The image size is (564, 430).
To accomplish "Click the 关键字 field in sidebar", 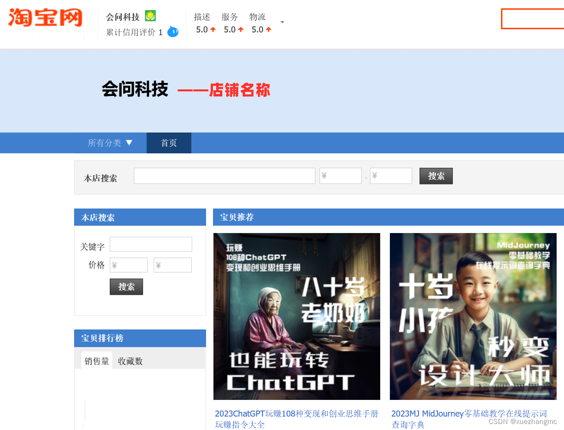I will click(x=151, y=244).
